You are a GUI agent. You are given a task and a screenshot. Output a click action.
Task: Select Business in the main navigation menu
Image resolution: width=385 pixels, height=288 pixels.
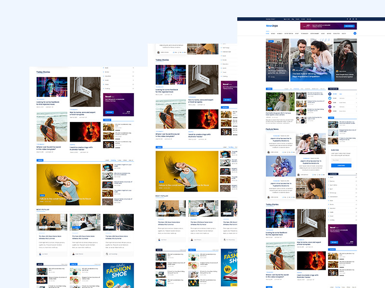280,34
